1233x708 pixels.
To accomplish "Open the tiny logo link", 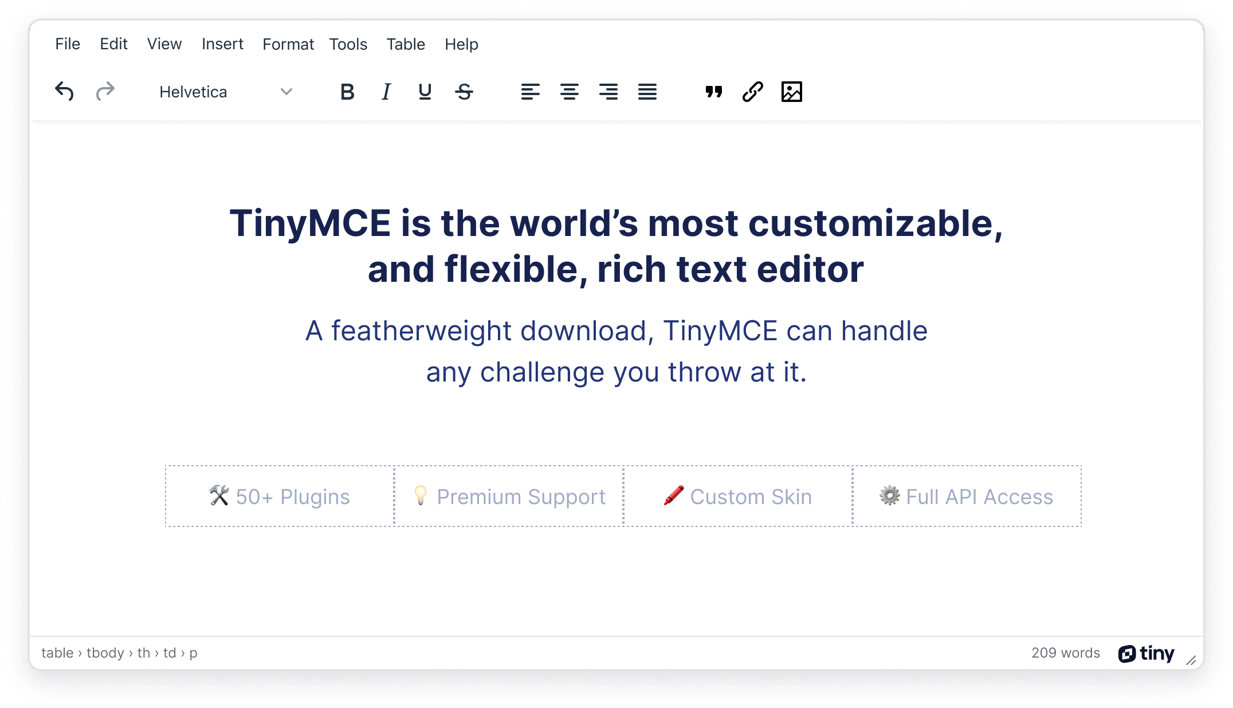I will tap(1146, 653).
